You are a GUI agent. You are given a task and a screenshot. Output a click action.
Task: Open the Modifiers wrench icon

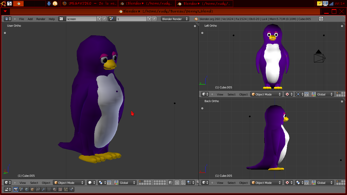tap(43, 189)
